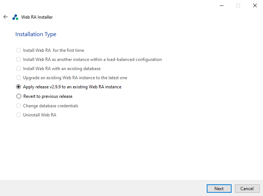Click the 'Installation Type' heading
263x196 pixels.
point(36,34)
